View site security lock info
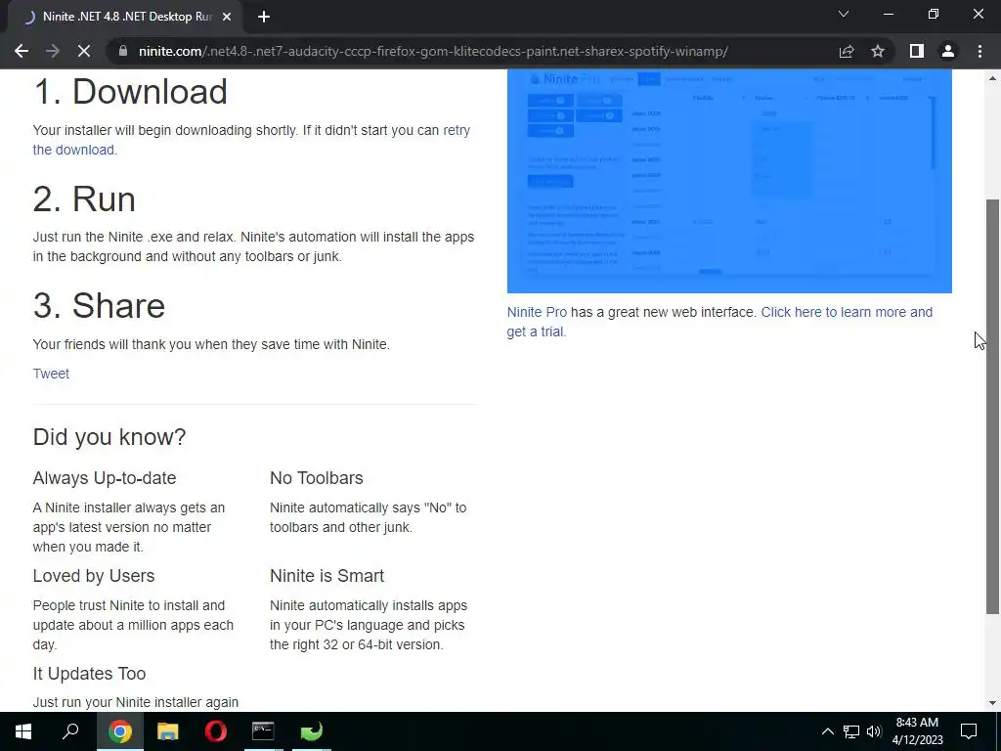 pyautogui.click(x=123, y=51)
